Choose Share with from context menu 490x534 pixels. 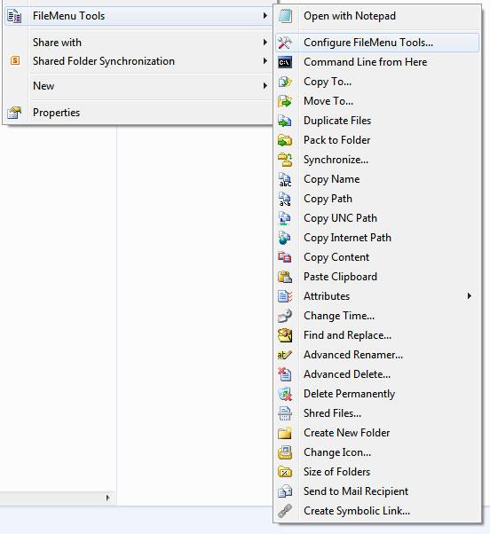138,43
